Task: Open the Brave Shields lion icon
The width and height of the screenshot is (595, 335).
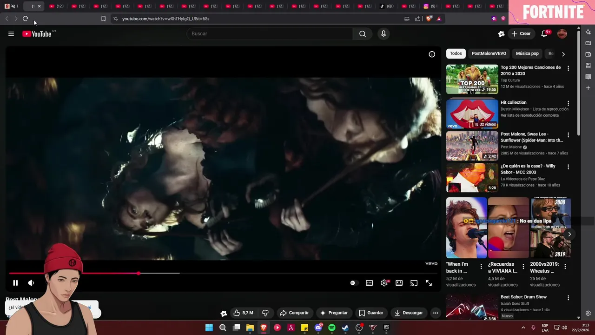Action: [429, 19]
